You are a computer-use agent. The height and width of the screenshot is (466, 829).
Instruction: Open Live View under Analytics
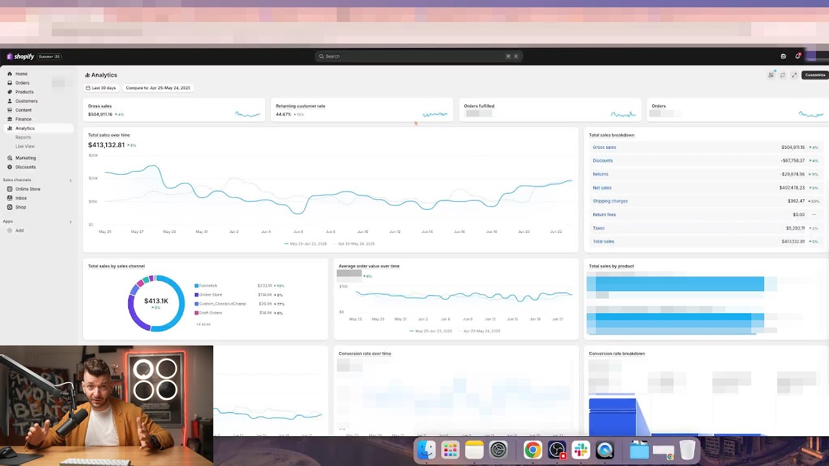pos(25,146)
